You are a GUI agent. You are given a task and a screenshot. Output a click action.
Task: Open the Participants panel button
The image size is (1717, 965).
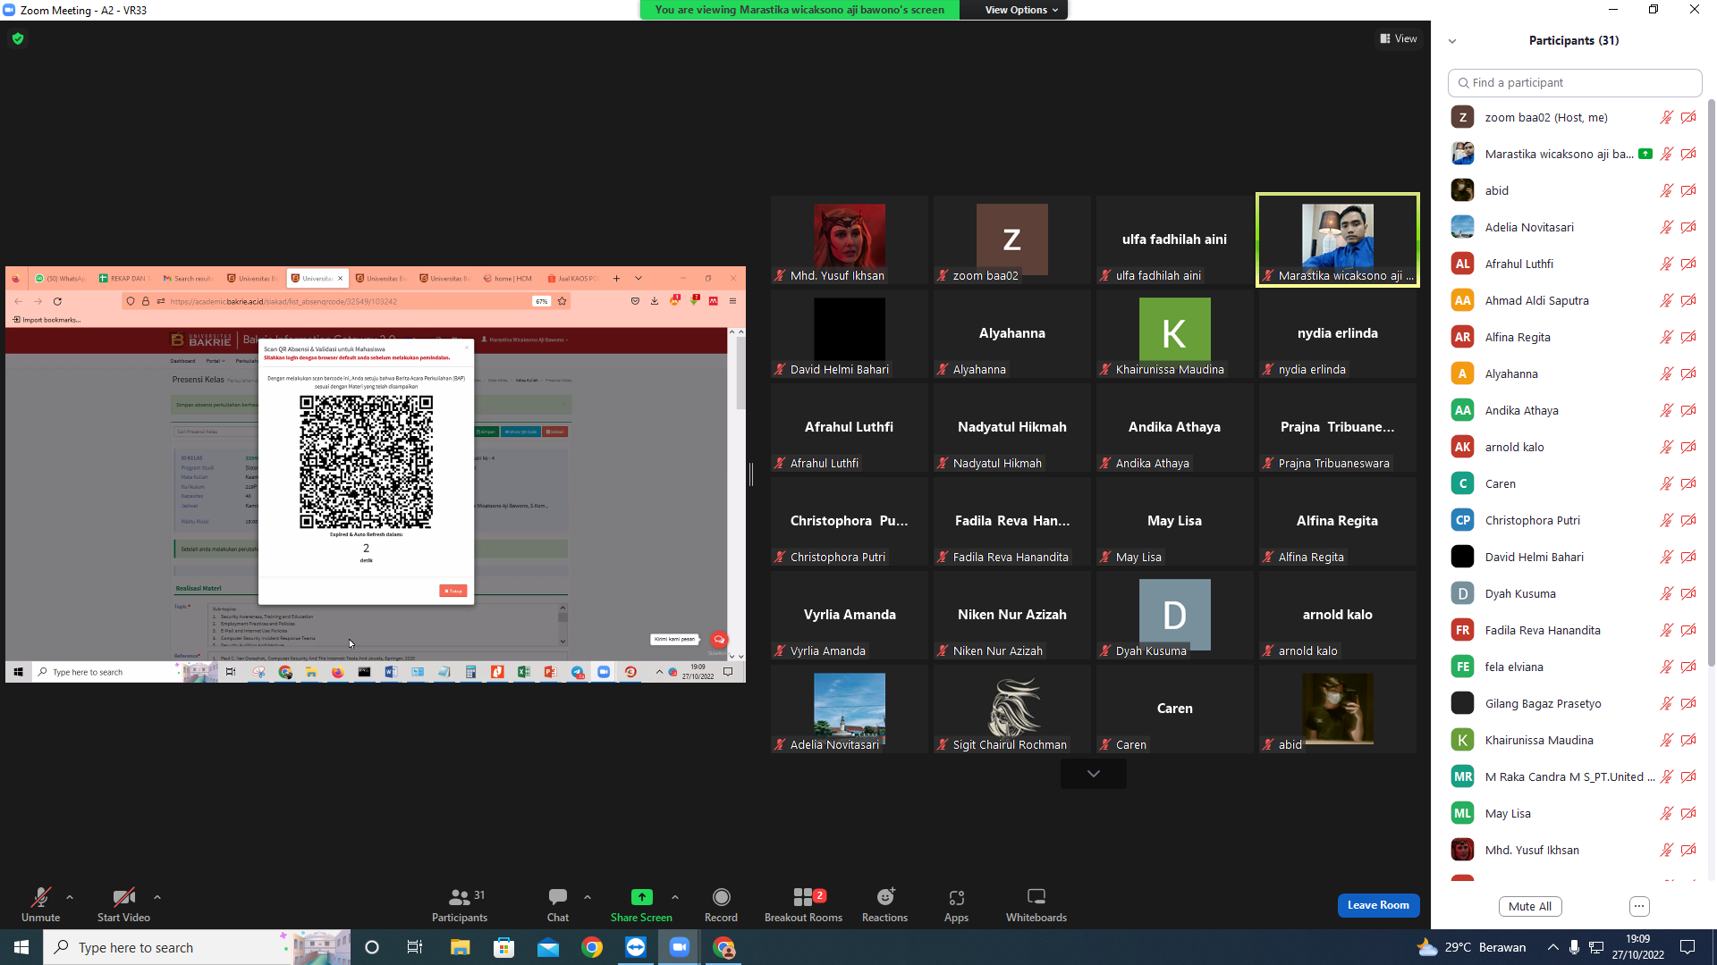pyautogui.click(x=460, y=904)
